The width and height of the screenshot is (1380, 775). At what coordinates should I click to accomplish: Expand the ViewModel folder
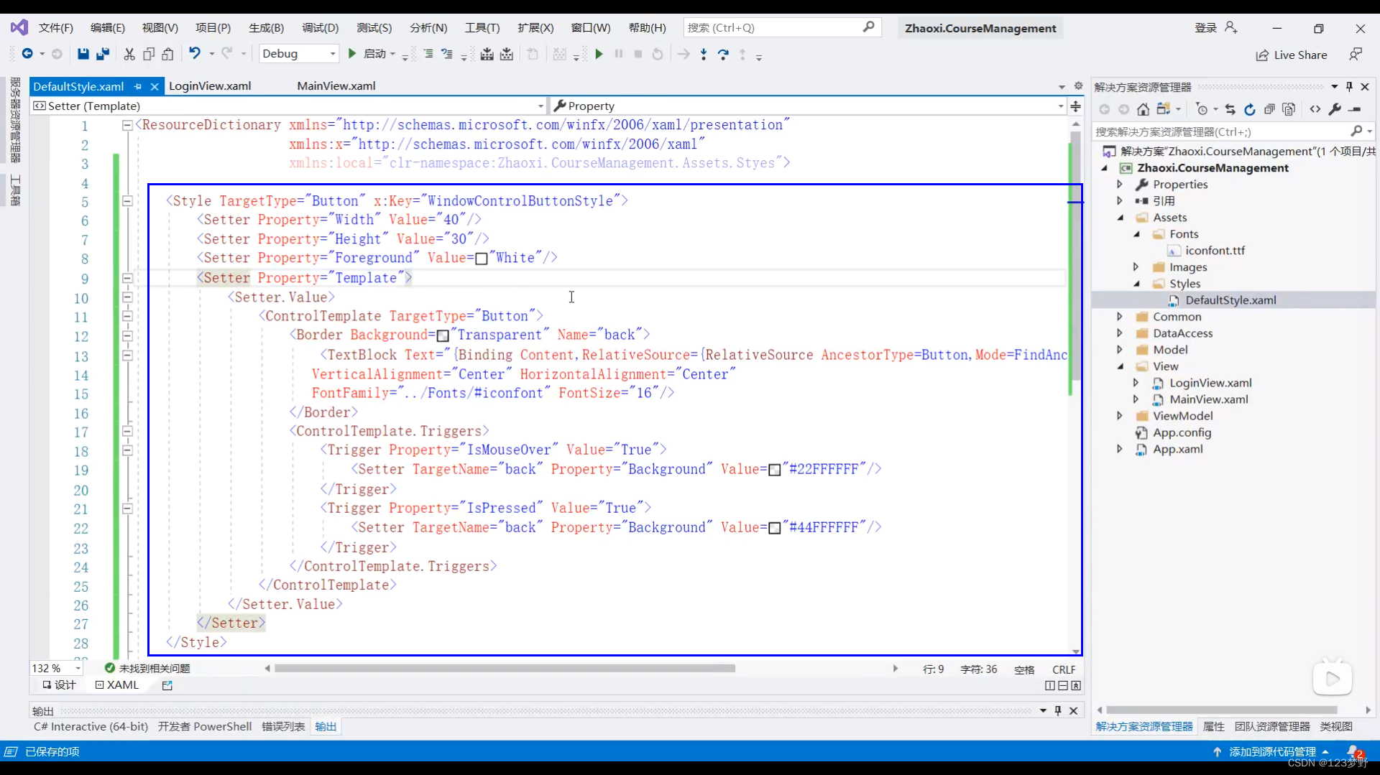1120,416
